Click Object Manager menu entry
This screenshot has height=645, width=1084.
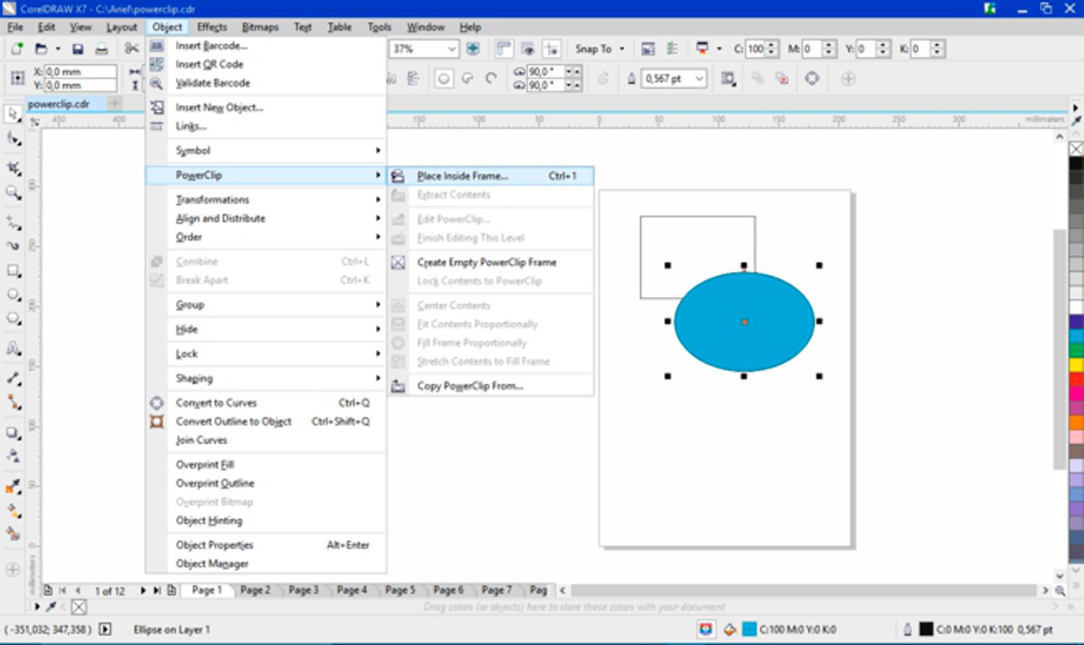(266, 563)
